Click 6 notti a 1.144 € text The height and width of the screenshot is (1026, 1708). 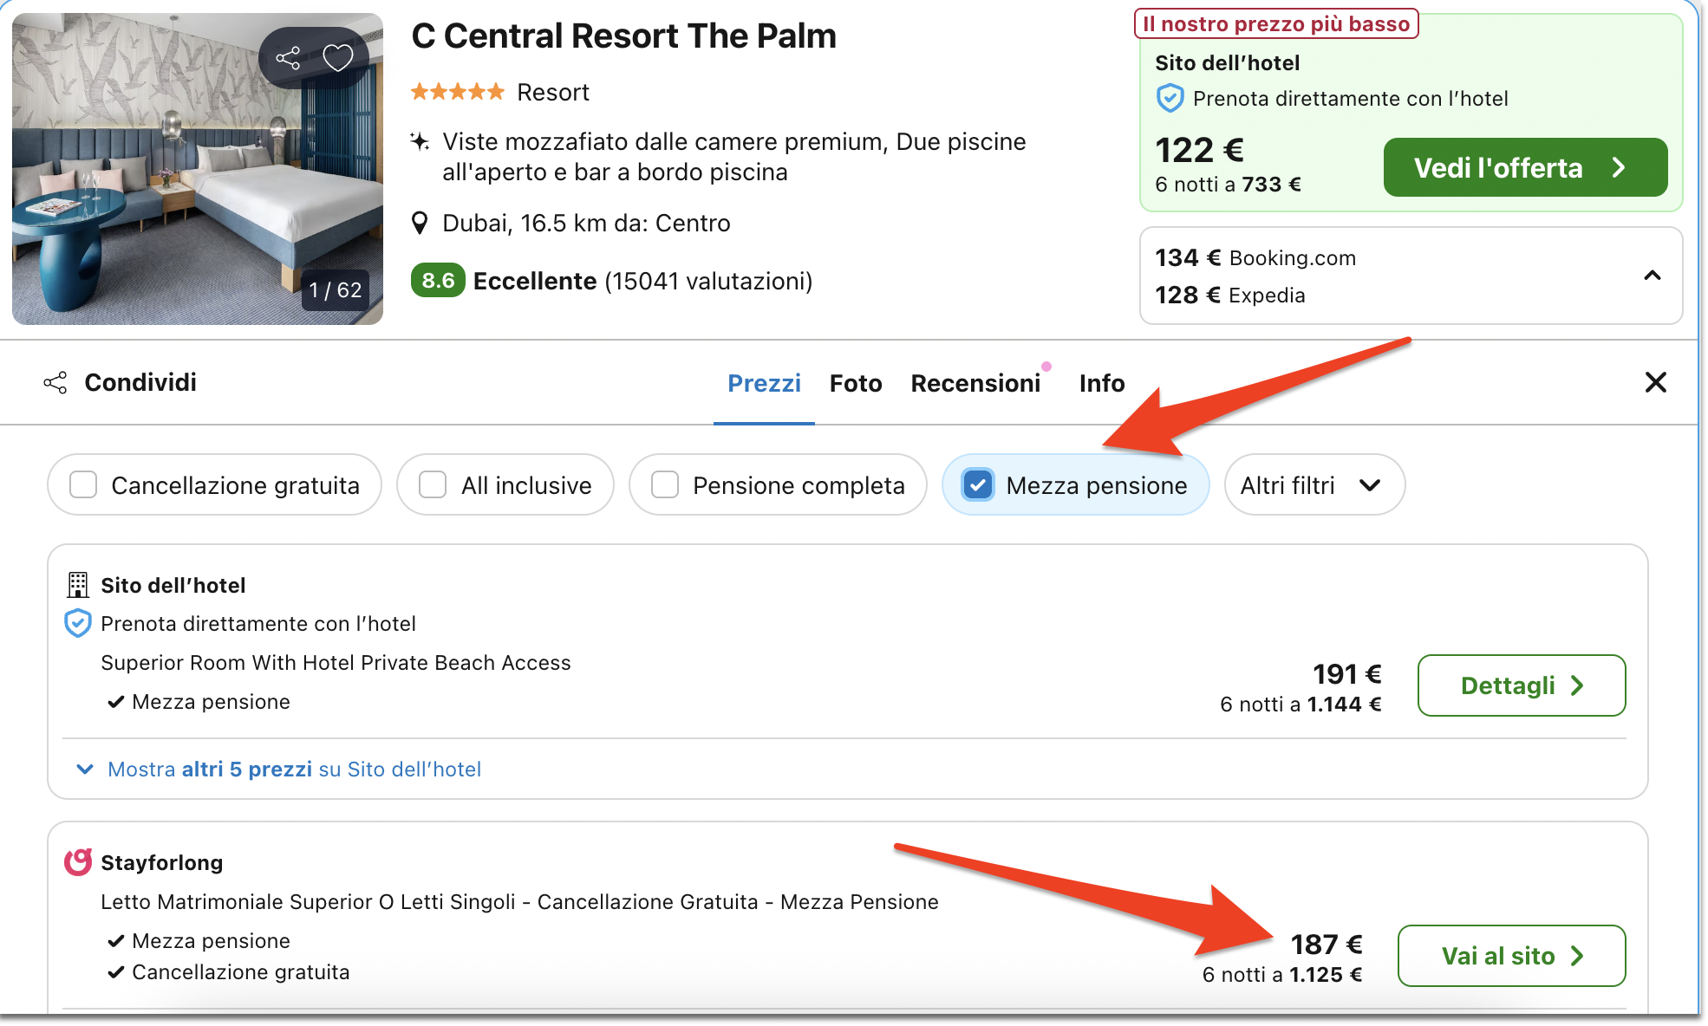click(1301, 705)
